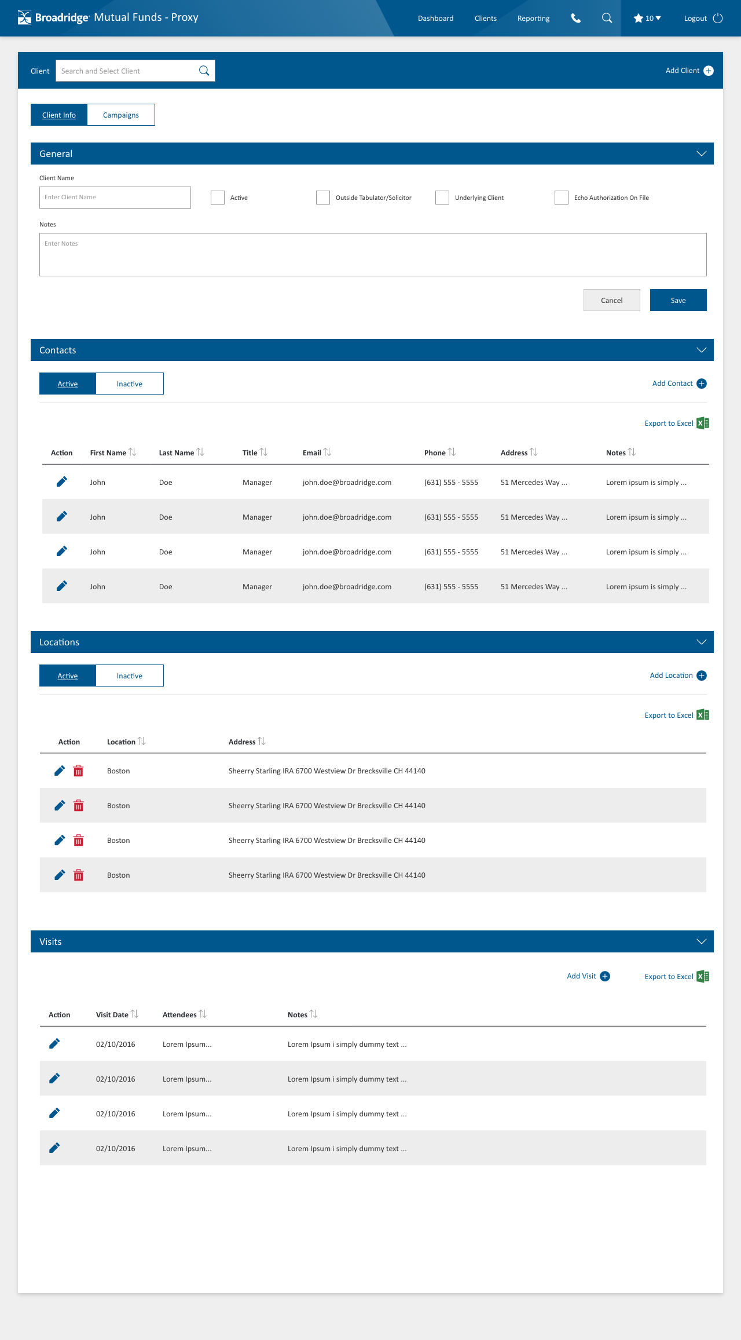Sort locations by Address column
The image size is (741, 1340).
[x=262, y=741]
